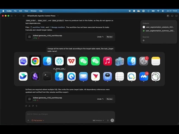
Task: Open Wi-Fi status in menu bar
Action: pos(158,11)
